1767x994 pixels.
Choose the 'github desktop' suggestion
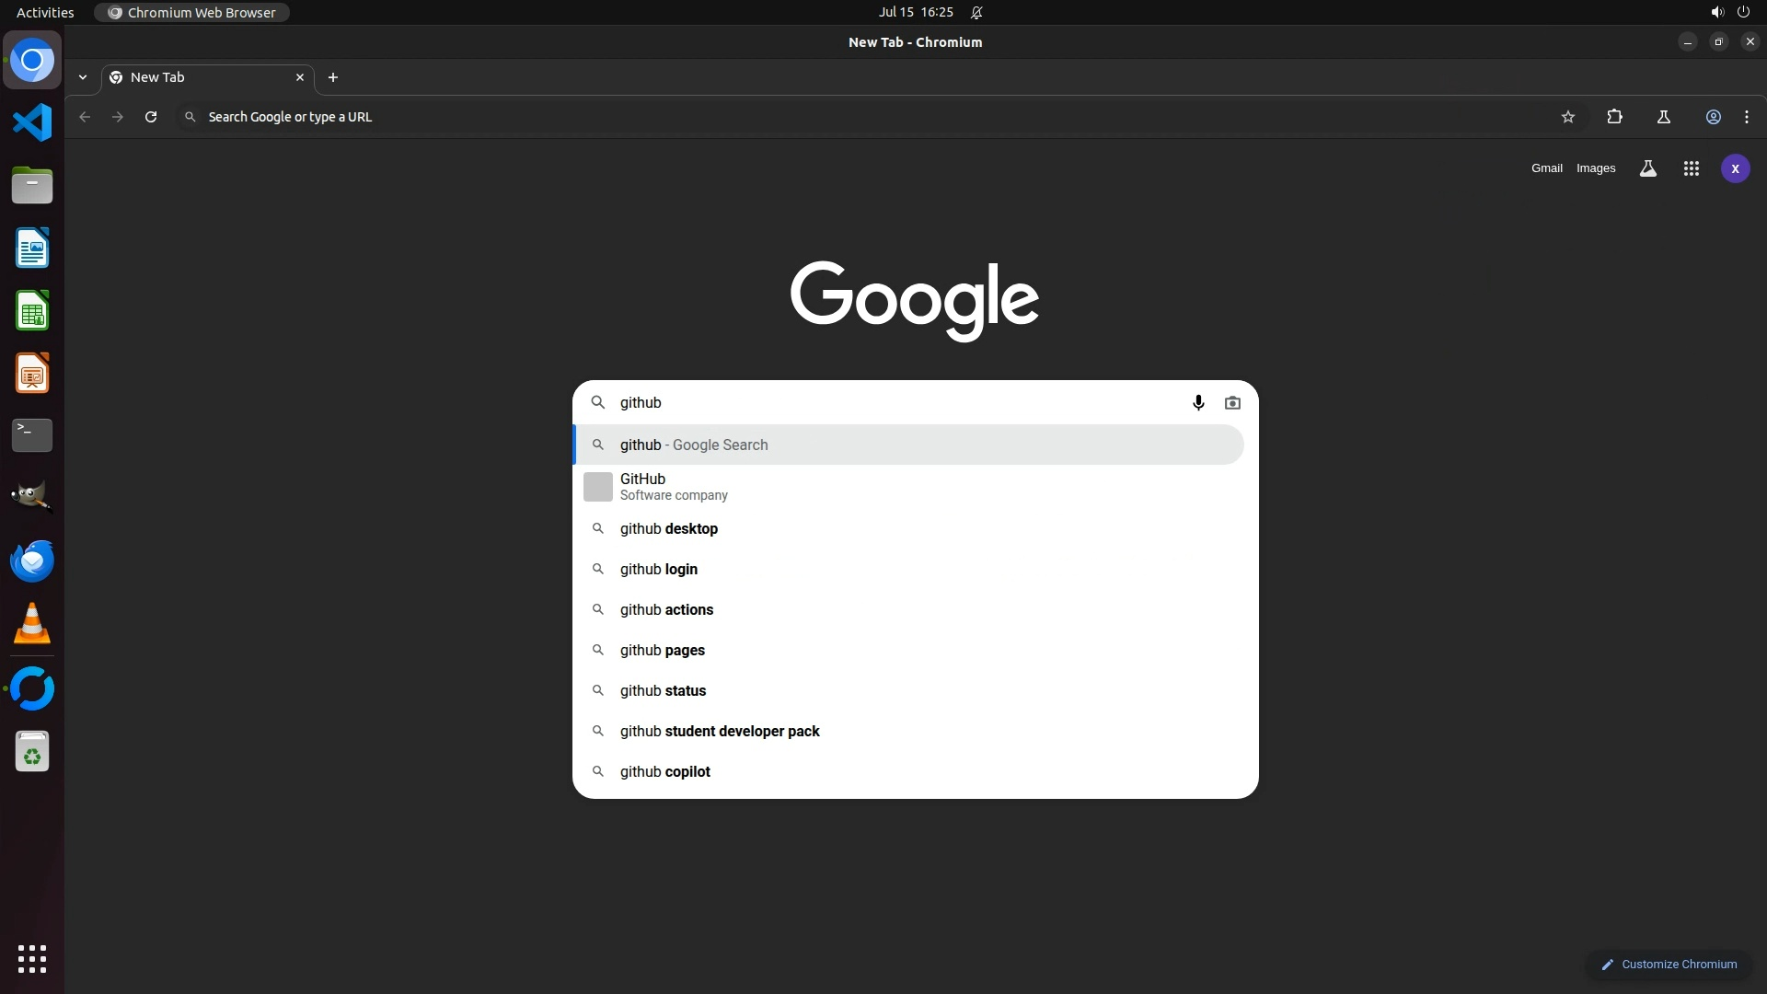[669, 529]
